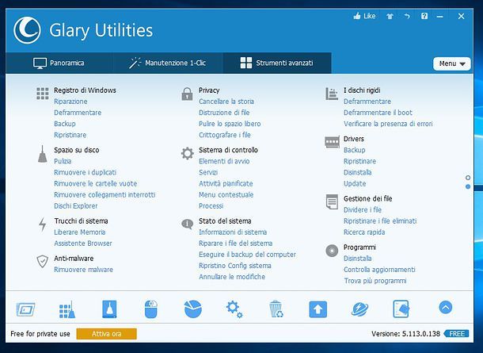This screenshot has height=353, width=483.
Task: Click Rimuovere i duplicati link
Action: [x=86, y=172]
